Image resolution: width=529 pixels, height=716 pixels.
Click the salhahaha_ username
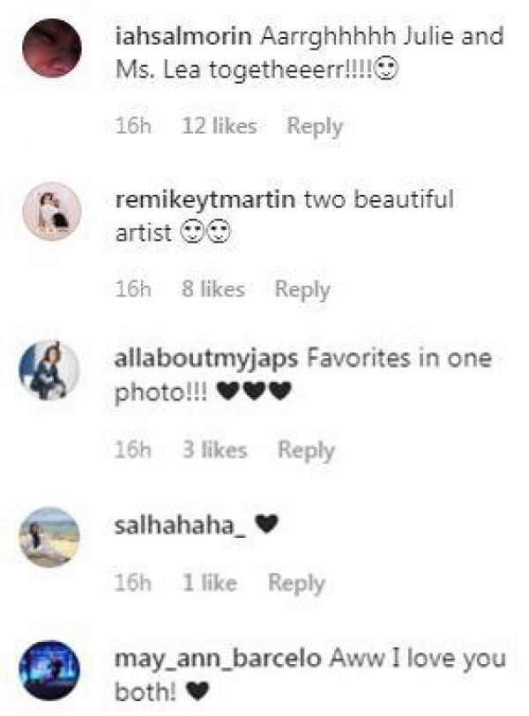point(180,526)
